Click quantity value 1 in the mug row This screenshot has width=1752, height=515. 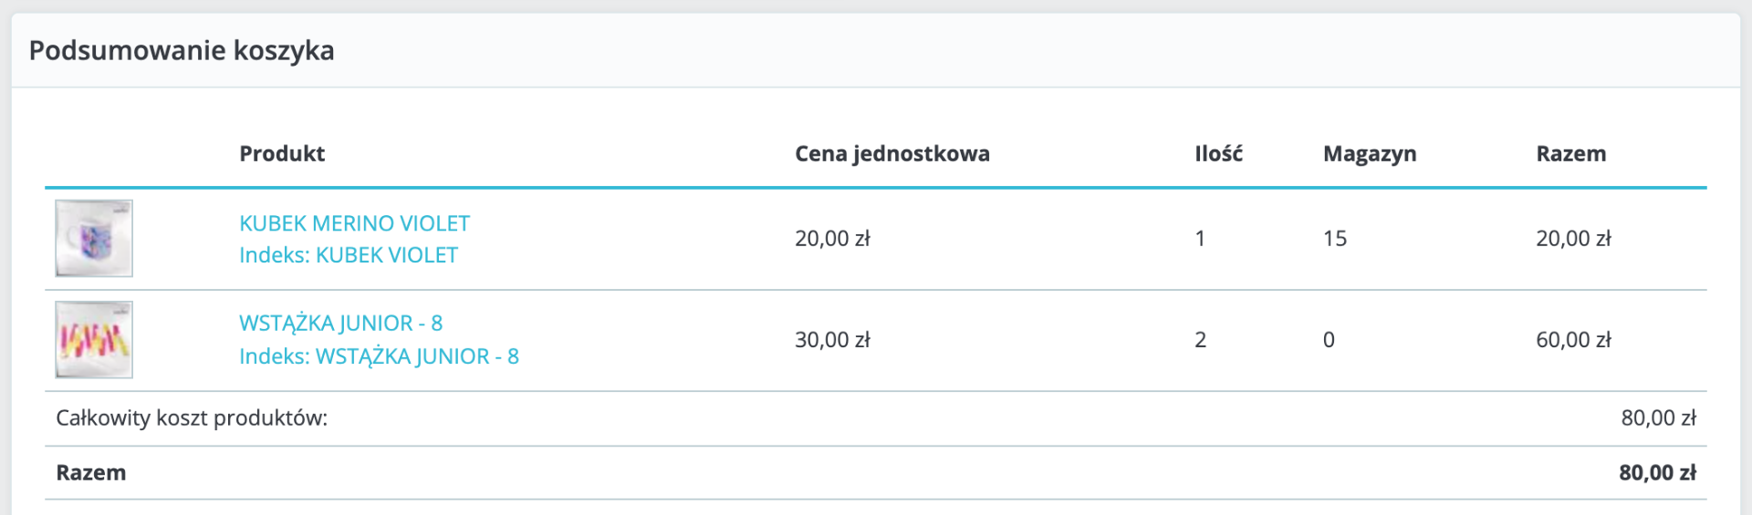(1200, 239)
